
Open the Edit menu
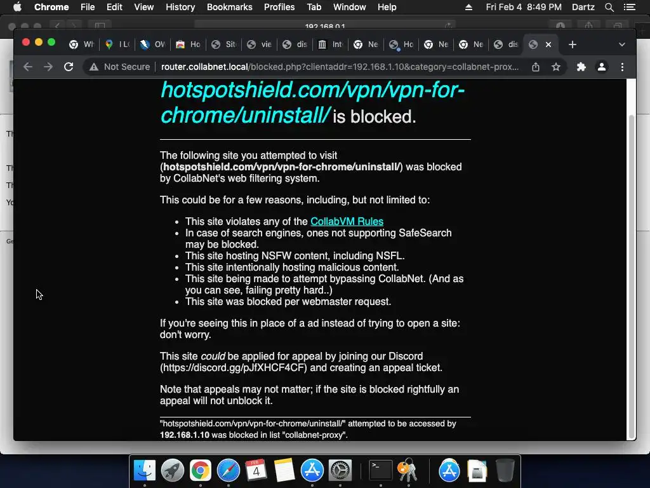[114, 7]
